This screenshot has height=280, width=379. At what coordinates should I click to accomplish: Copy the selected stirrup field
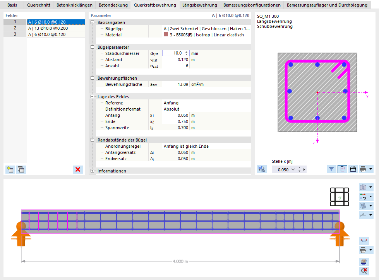(21, 169)
